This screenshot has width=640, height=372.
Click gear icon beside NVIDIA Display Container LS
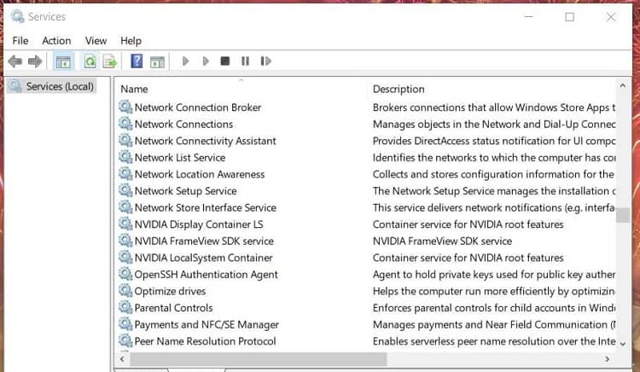pos(125,224)
